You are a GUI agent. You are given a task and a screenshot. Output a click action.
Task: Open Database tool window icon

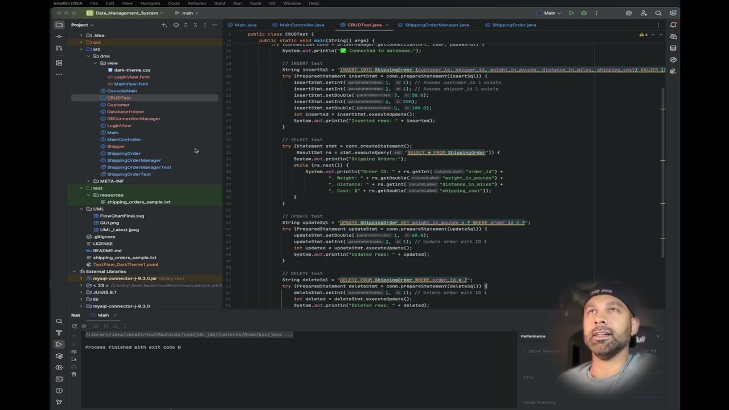tap(674, 48)
